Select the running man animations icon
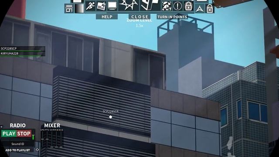 coord(90,6)
